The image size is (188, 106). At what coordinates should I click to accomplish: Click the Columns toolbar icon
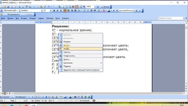73,7
